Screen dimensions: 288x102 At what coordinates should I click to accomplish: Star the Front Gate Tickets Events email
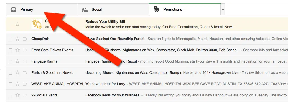18,50
